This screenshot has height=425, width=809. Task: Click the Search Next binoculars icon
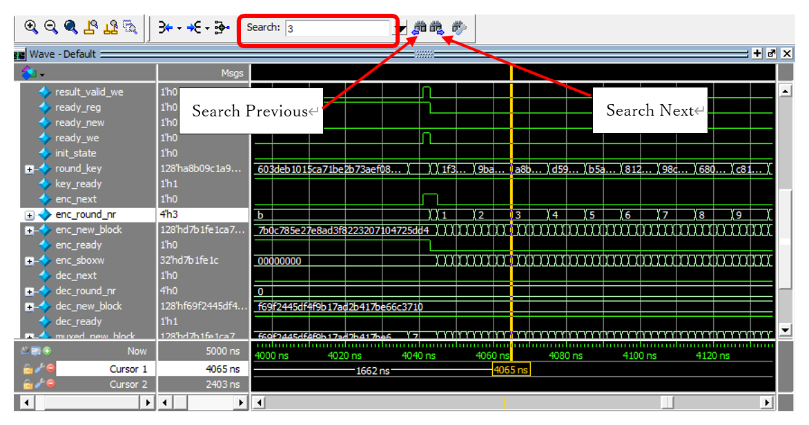[438, 28]
